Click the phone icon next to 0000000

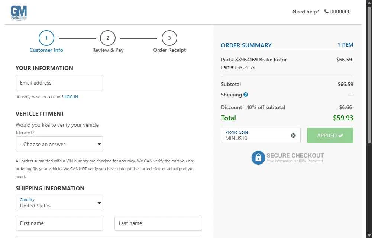tap(326, 12)
